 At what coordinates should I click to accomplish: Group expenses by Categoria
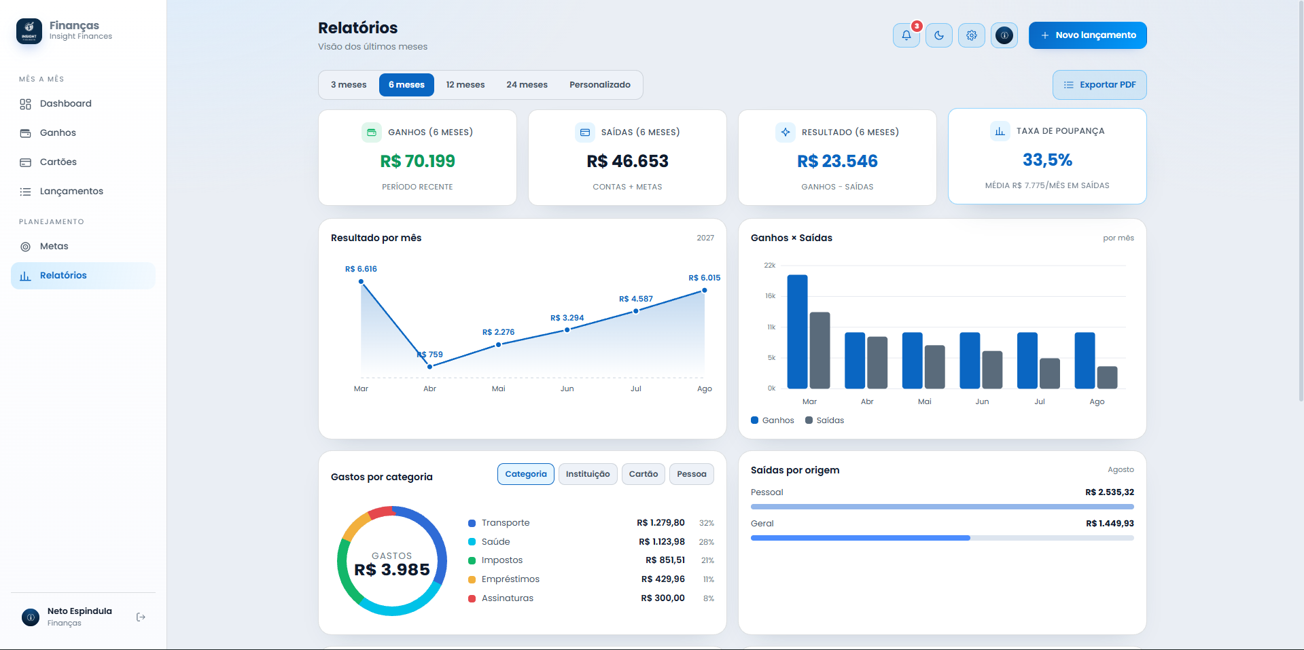point(526,474)
